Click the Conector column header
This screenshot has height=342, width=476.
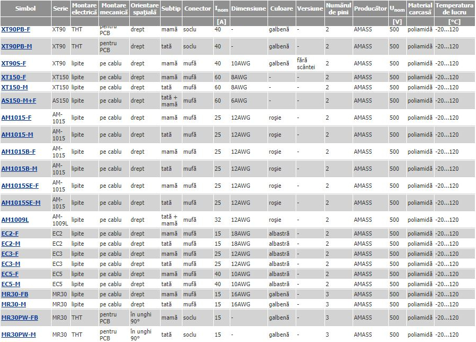click(x=198, y=9)
